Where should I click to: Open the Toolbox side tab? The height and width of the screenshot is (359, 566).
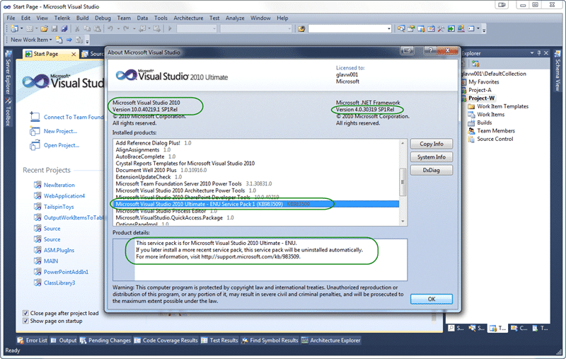tap(8, 112)
